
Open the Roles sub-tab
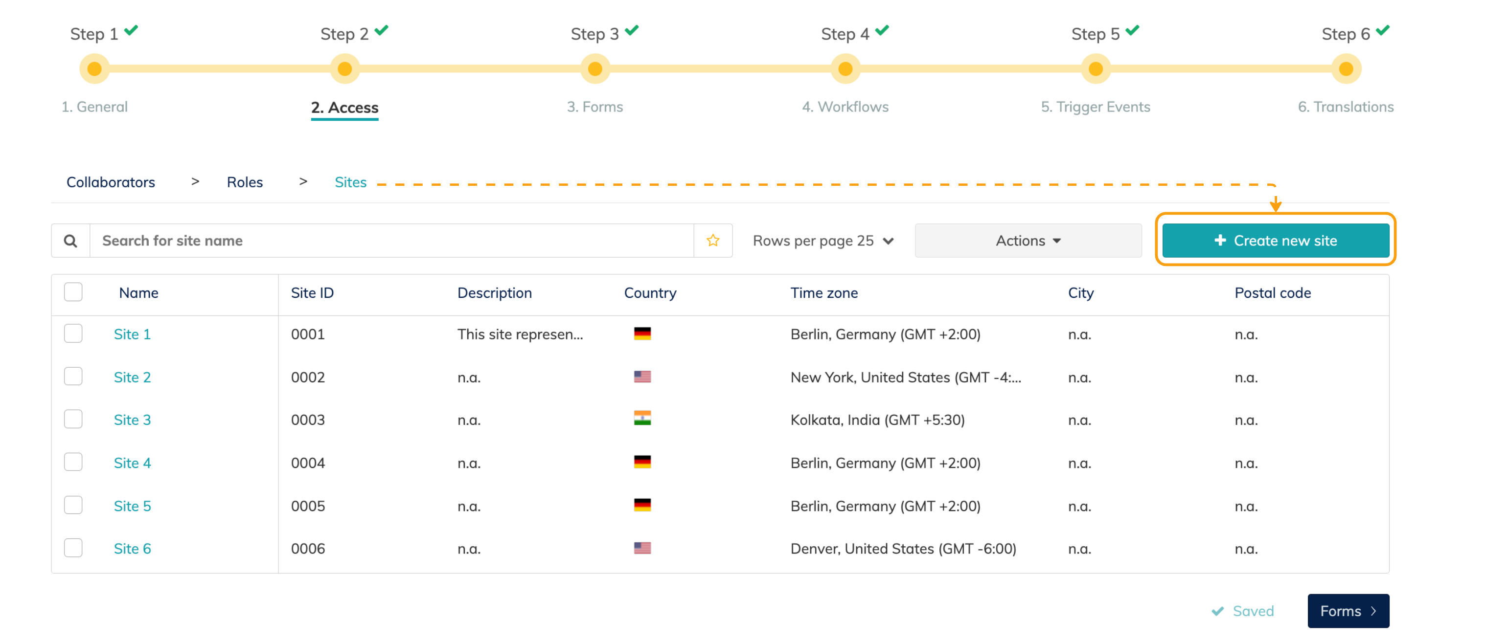tap(245, 182)
